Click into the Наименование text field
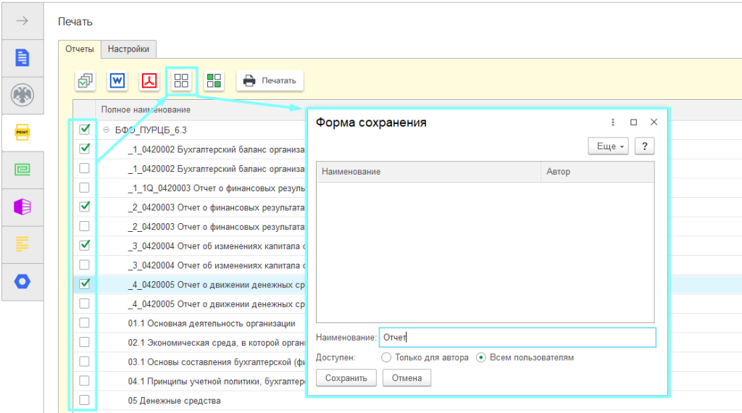The width and height of the screenshot is (742, 413). (517, 338)
